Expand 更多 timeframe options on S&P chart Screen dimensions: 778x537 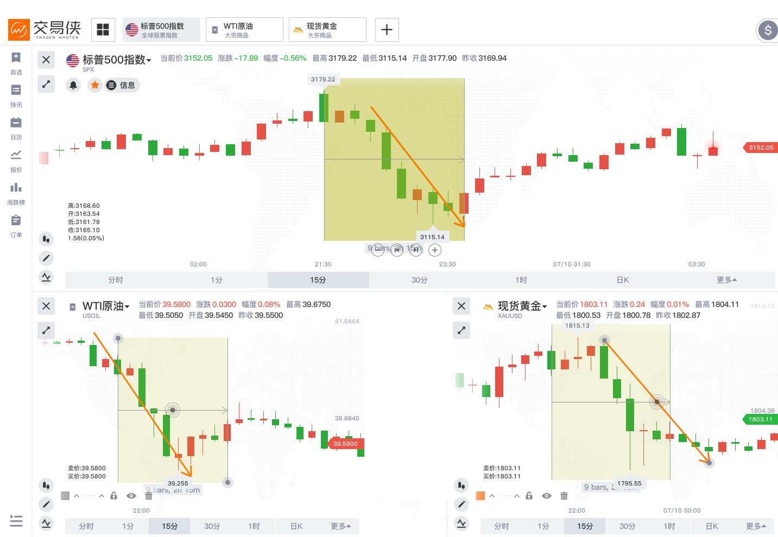click(726, 280)
